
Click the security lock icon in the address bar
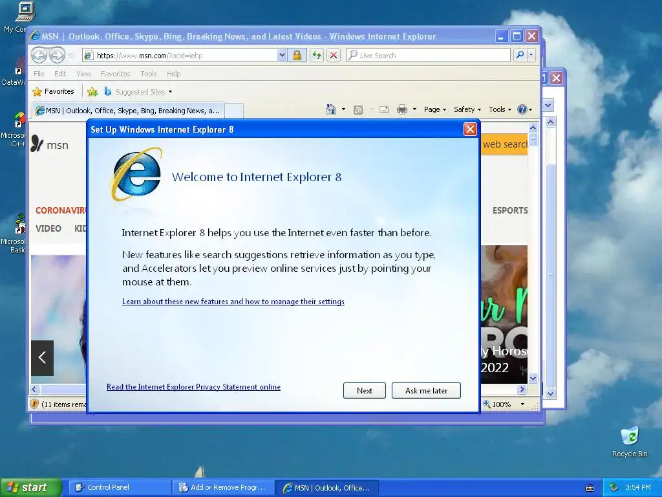tap(297, 55)
